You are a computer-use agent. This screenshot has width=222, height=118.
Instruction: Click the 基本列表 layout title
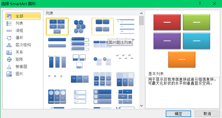point(156,74)
